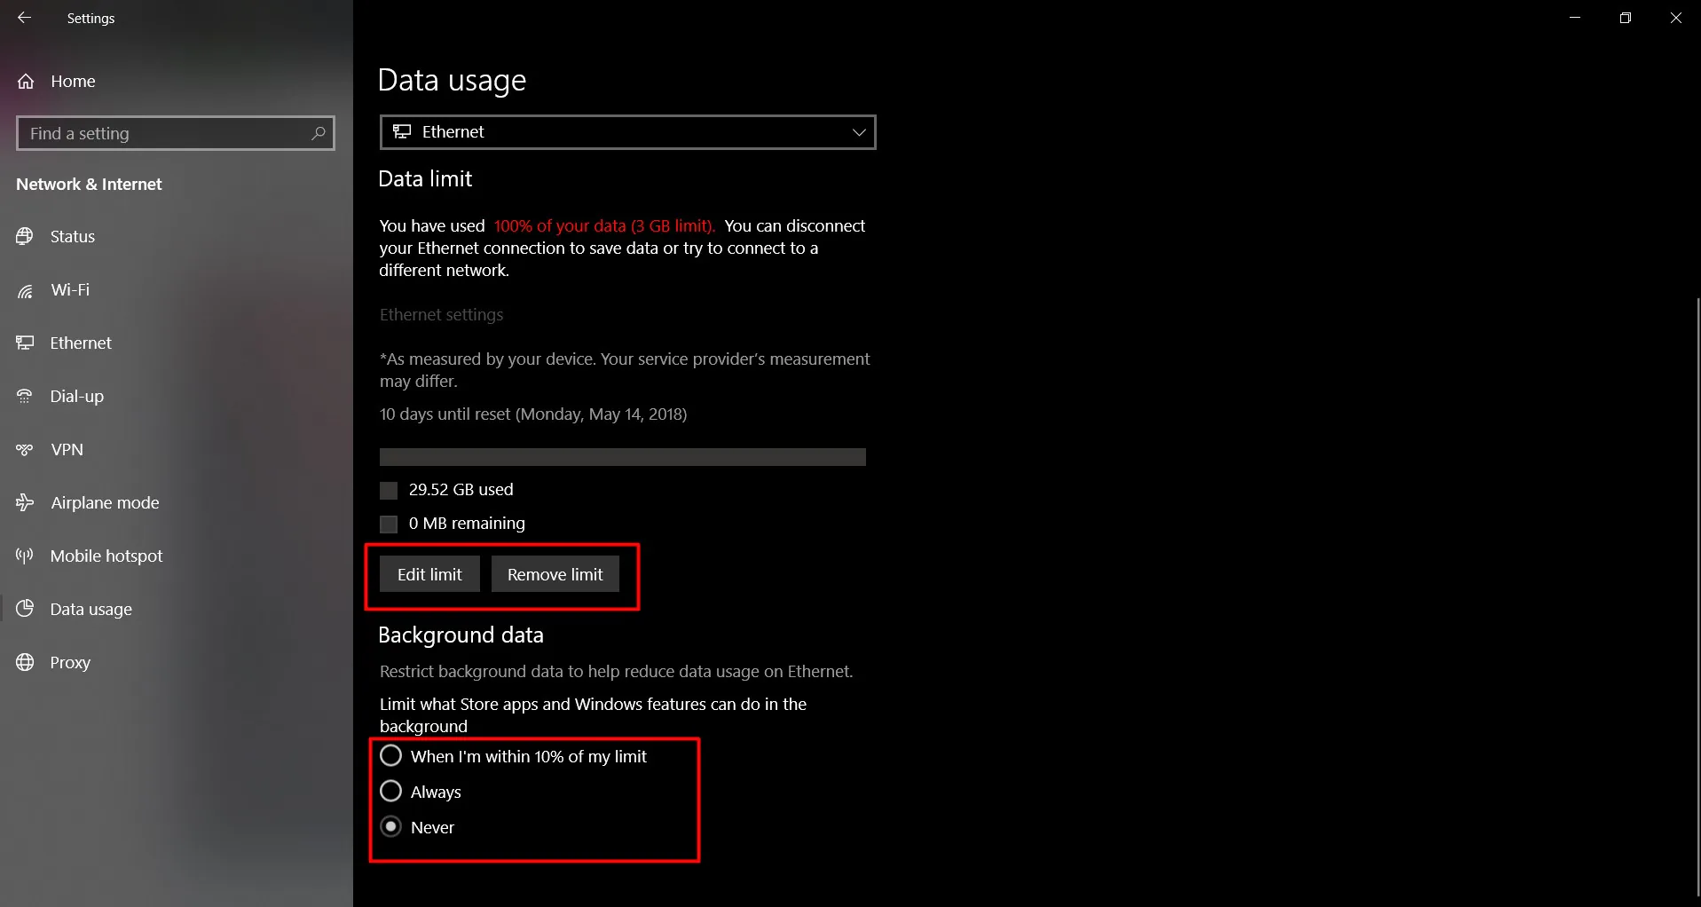Click the Data usage pie icon
1701x907 pixels.
point(25,609)
